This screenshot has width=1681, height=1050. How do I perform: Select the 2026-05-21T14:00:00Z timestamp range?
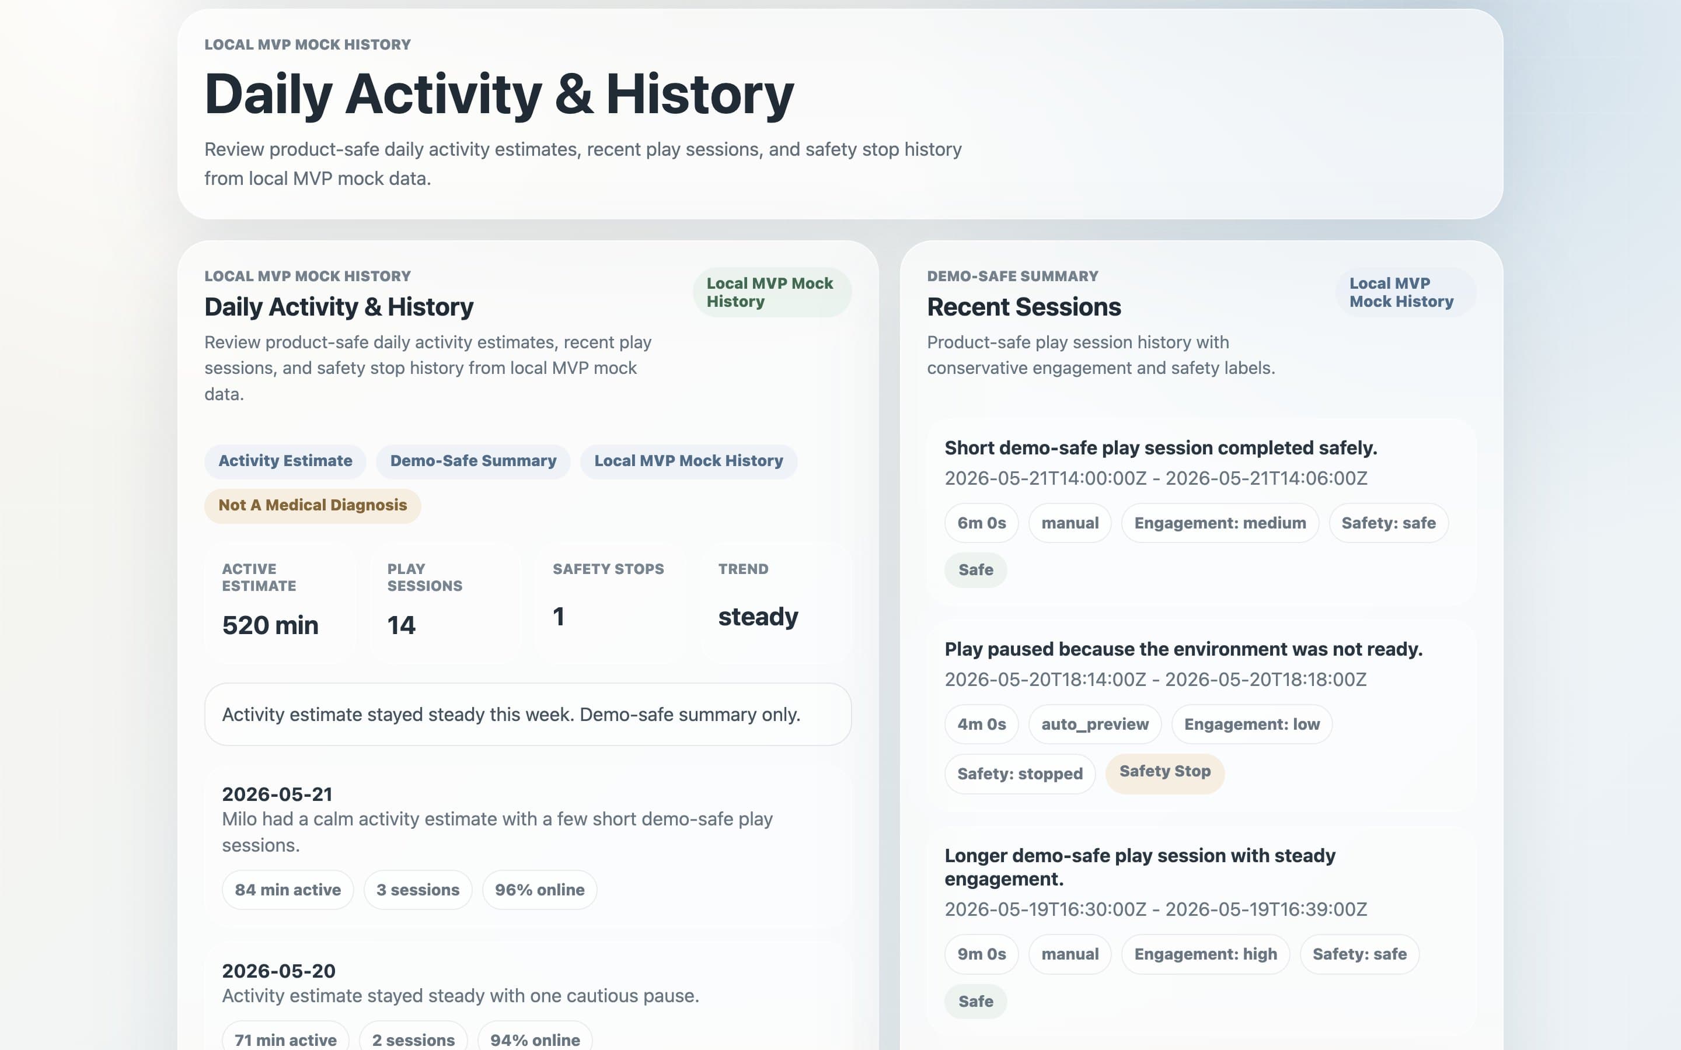click(1156, 478)
